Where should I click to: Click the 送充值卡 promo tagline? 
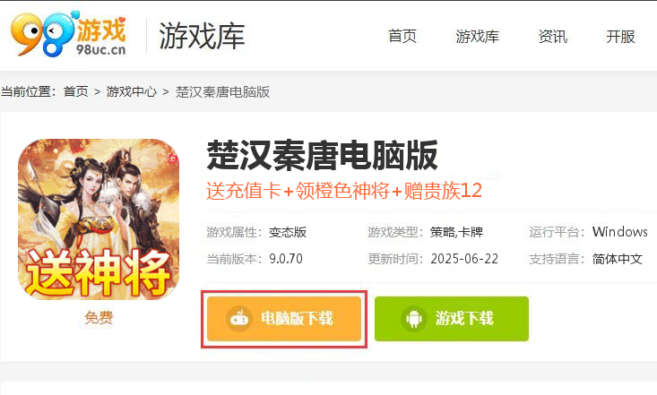[x=344, y=191]
